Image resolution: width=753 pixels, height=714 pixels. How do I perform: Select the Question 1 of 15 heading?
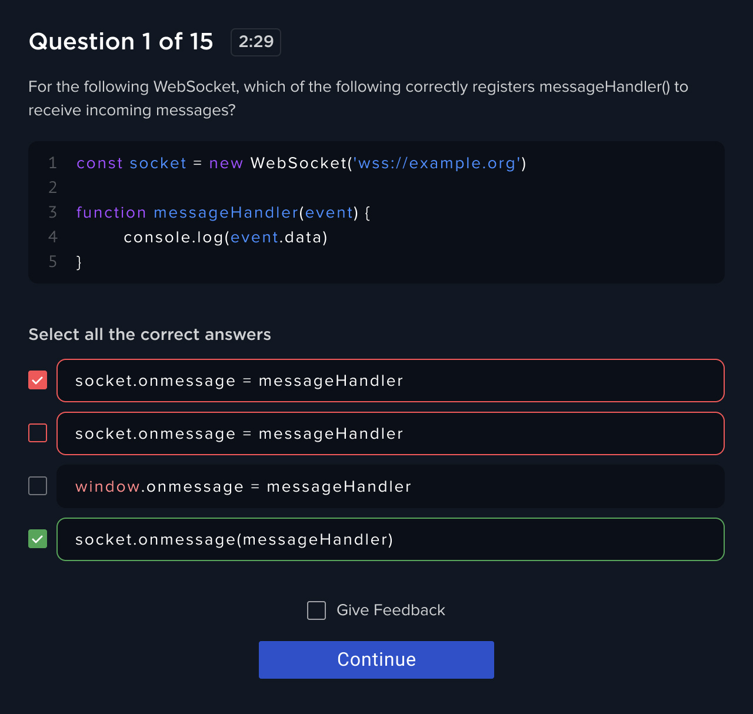[121, 42]
